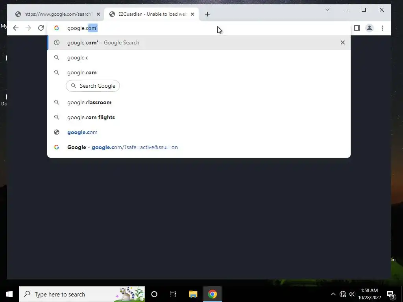
Task: Reload the page with the refresh icon
Action: point(41,28)
